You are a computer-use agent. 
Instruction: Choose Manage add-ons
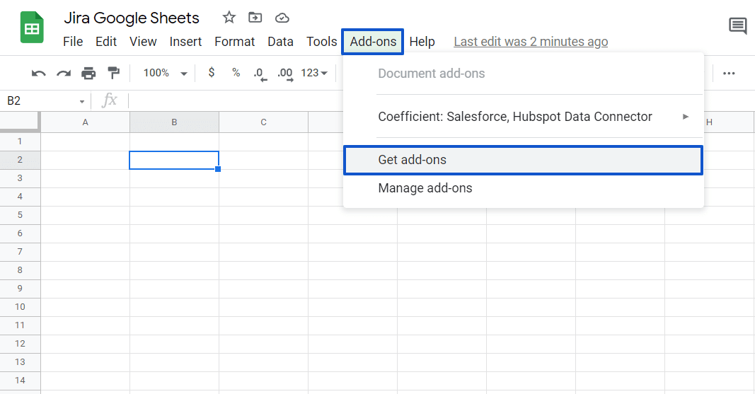pos(523,188)
